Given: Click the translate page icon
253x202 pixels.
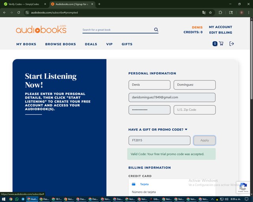Looking at the screenshot, I should [204, 12].
